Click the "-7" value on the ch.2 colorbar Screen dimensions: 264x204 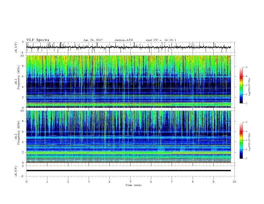pos(246,159)
